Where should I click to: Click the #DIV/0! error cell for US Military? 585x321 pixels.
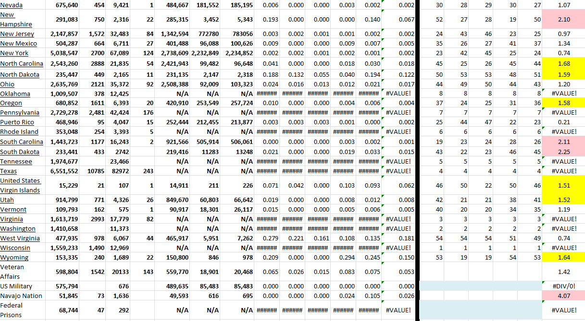(563, 286)
